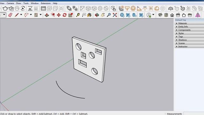Select the Pan hand tool
204x115 pixels.
tap(103, 15)
